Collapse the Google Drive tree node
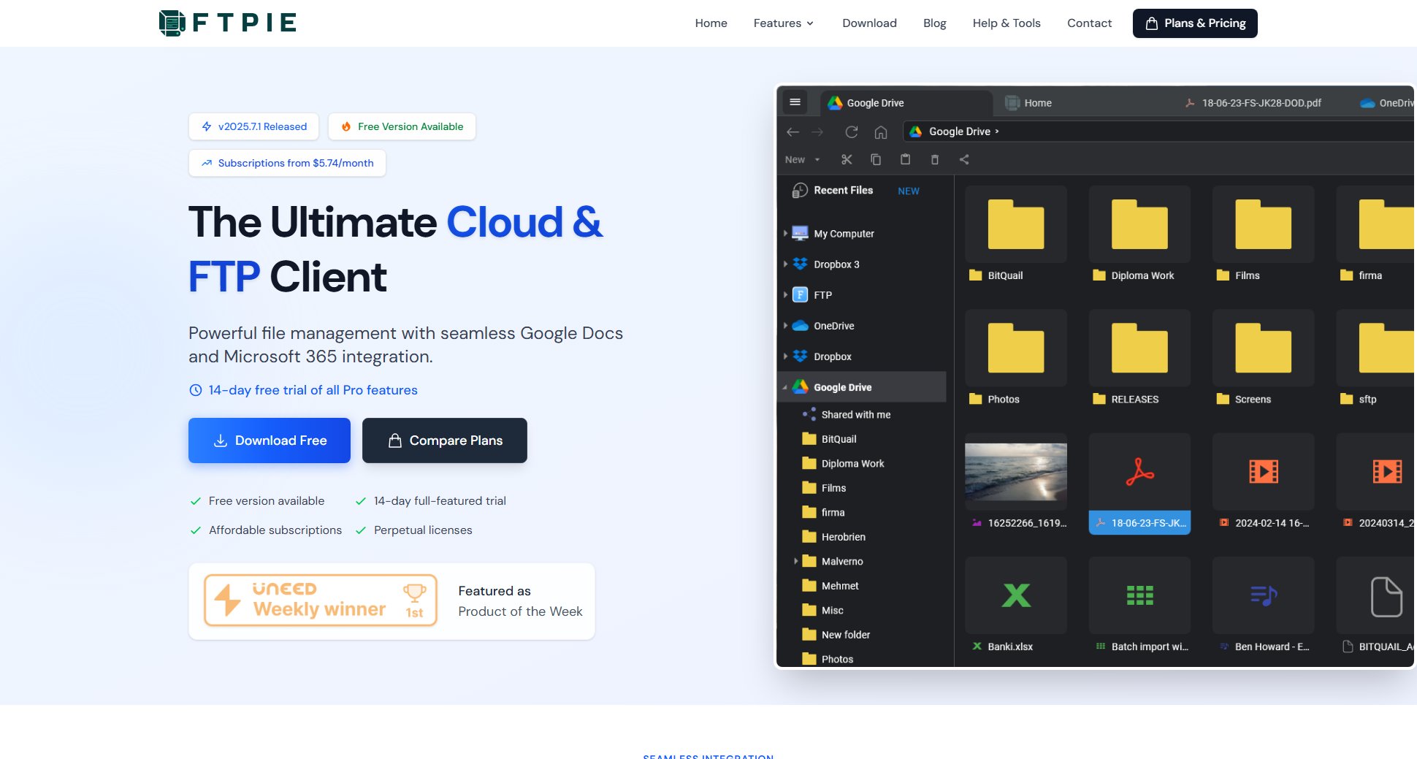 (785, 387)
